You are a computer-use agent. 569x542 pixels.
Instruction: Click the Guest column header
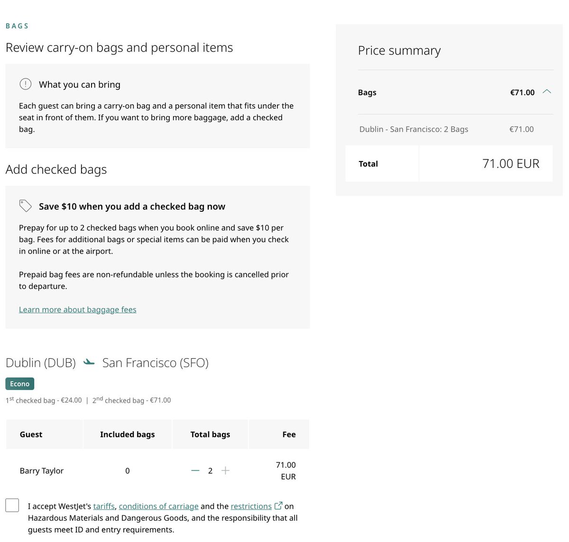coord(31,434)
